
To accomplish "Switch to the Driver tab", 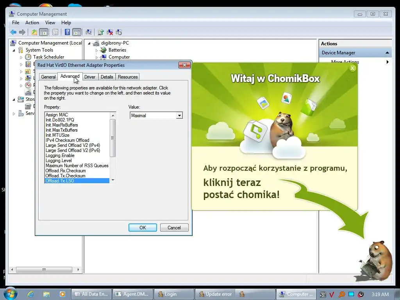I will [x=90, y=77].
